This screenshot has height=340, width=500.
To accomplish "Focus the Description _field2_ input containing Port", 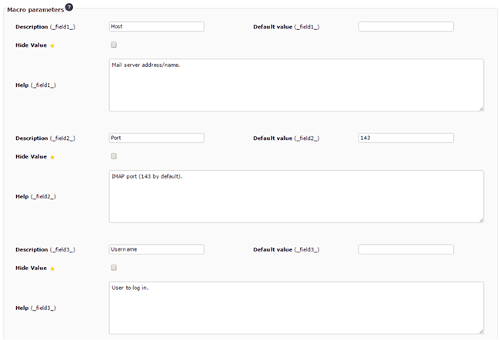I will [157, 138].
